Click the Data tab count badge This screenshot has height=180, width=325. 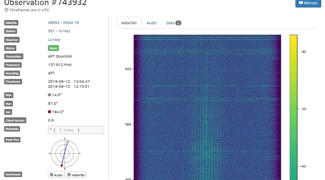(178, 23)
